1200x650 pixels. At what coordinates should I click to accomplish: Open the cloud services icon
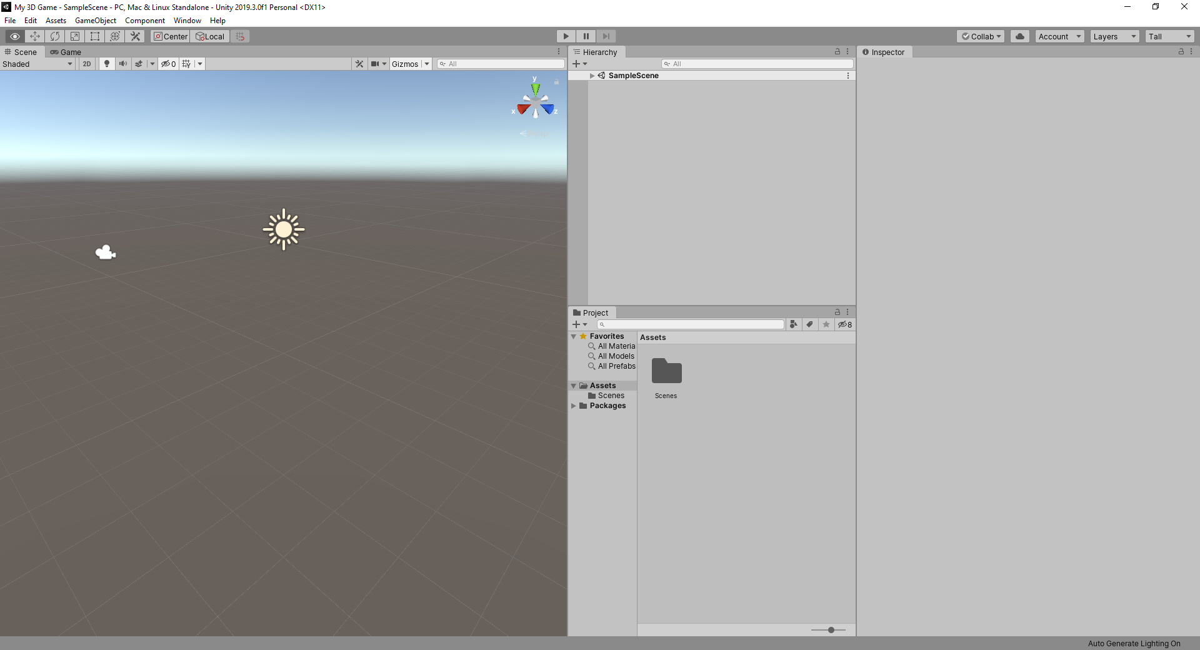pyautogui.click(x=1020, y=36)
